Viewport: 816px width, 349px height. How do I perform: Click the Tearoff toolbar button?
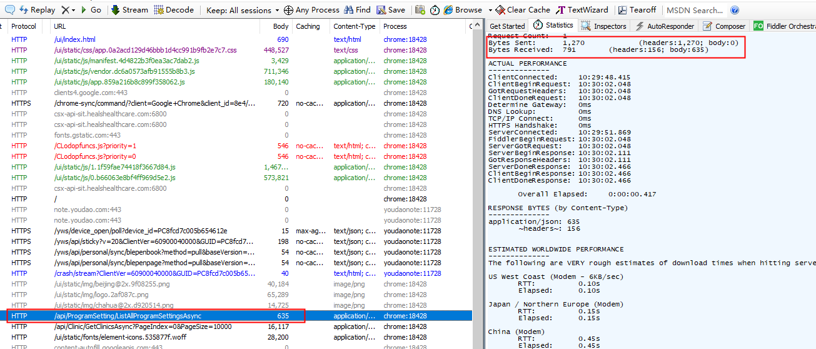pos(637,10)
